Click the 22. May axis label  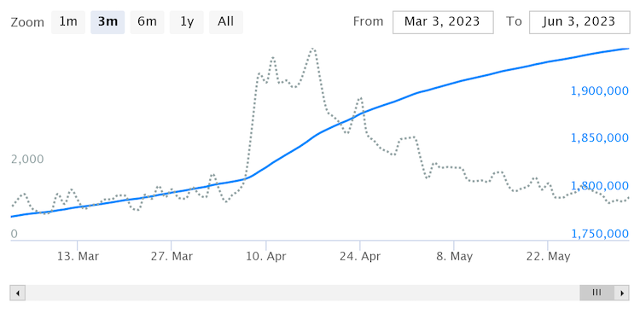tap(548, 256)
